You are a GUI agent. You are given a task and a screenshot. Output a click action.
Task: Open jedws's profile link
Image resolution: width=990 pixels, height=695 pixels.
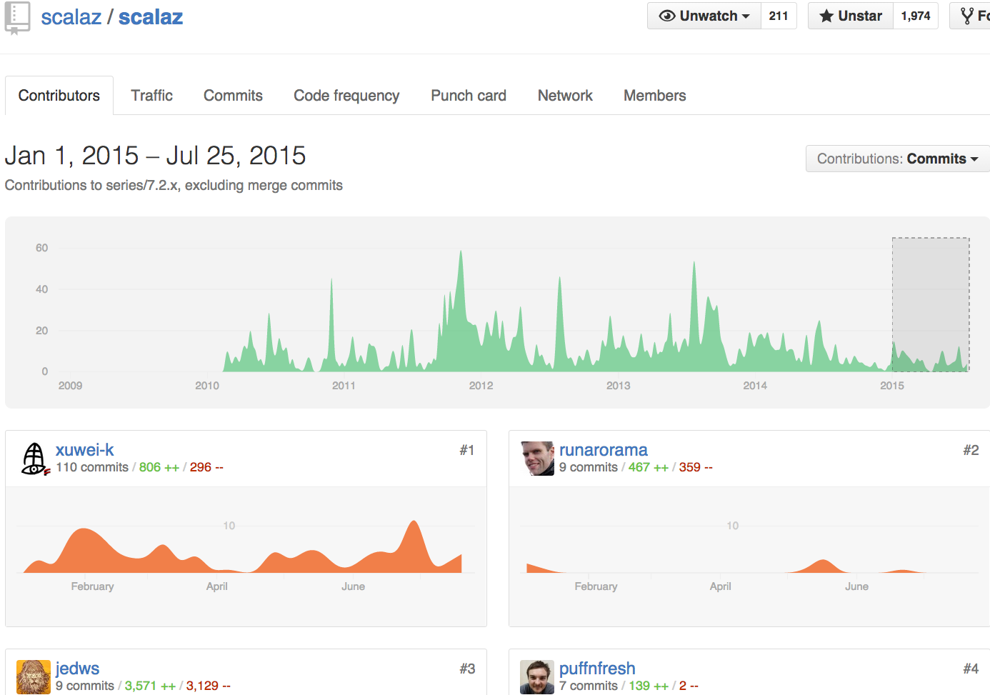[x=77, y=669]
